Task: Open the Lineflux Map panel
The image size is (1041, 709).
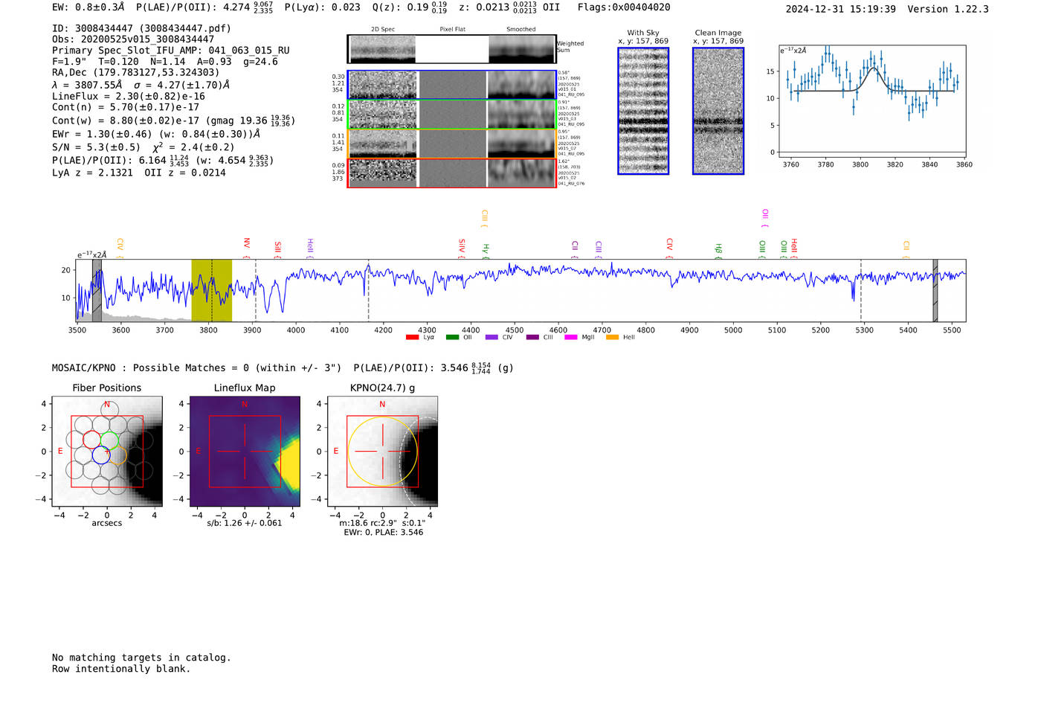Action: 245,452
